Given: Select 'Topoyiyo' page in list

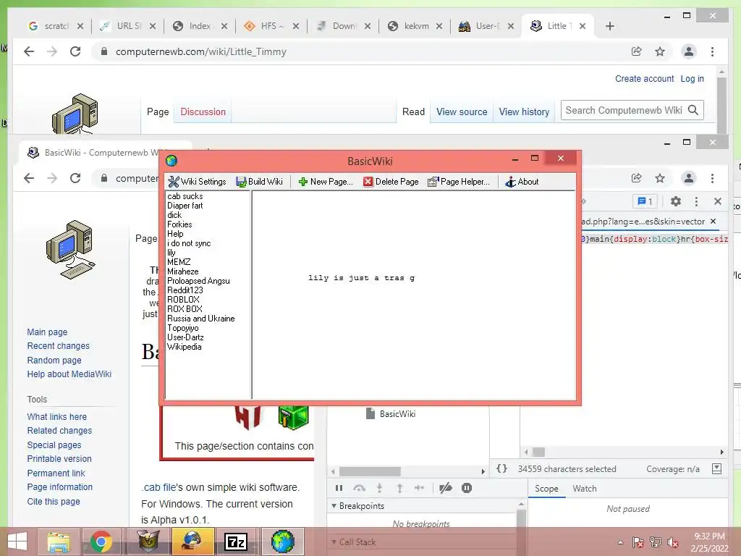Looking at the screenshot, I should click(x=182, y=328).
